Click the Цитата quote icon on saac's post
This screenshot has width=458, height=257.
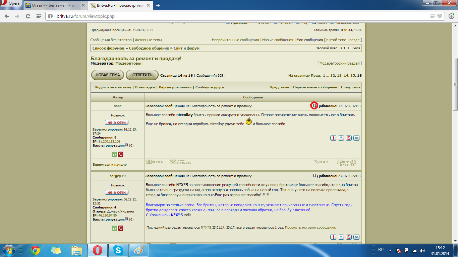(346, 162)
